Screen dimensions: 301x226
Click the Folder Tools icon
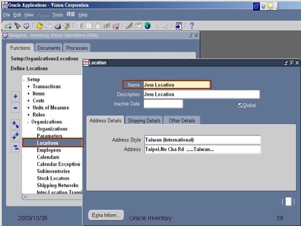(x=165, y=26)
